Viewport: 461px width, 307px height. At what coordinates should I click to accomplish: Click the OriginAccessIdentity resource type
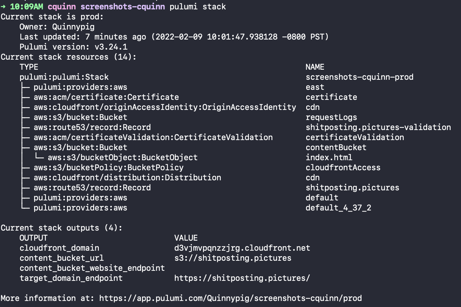(165, 107)
